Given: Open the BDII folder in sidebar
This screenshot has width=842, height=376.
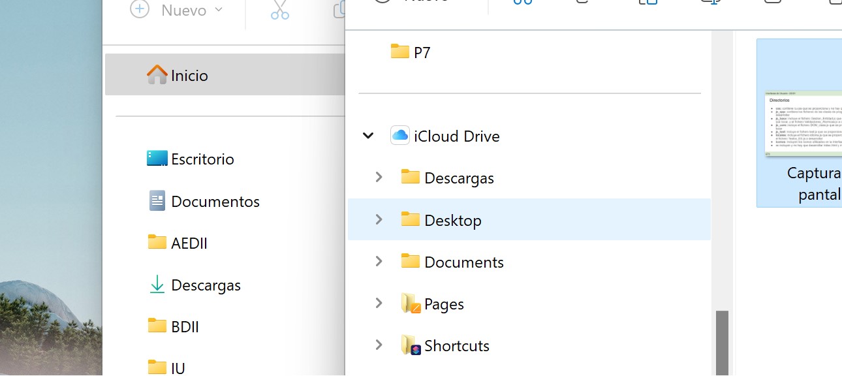Looking at the screenshot, I should pyautogui.click(x=185, y=326).
